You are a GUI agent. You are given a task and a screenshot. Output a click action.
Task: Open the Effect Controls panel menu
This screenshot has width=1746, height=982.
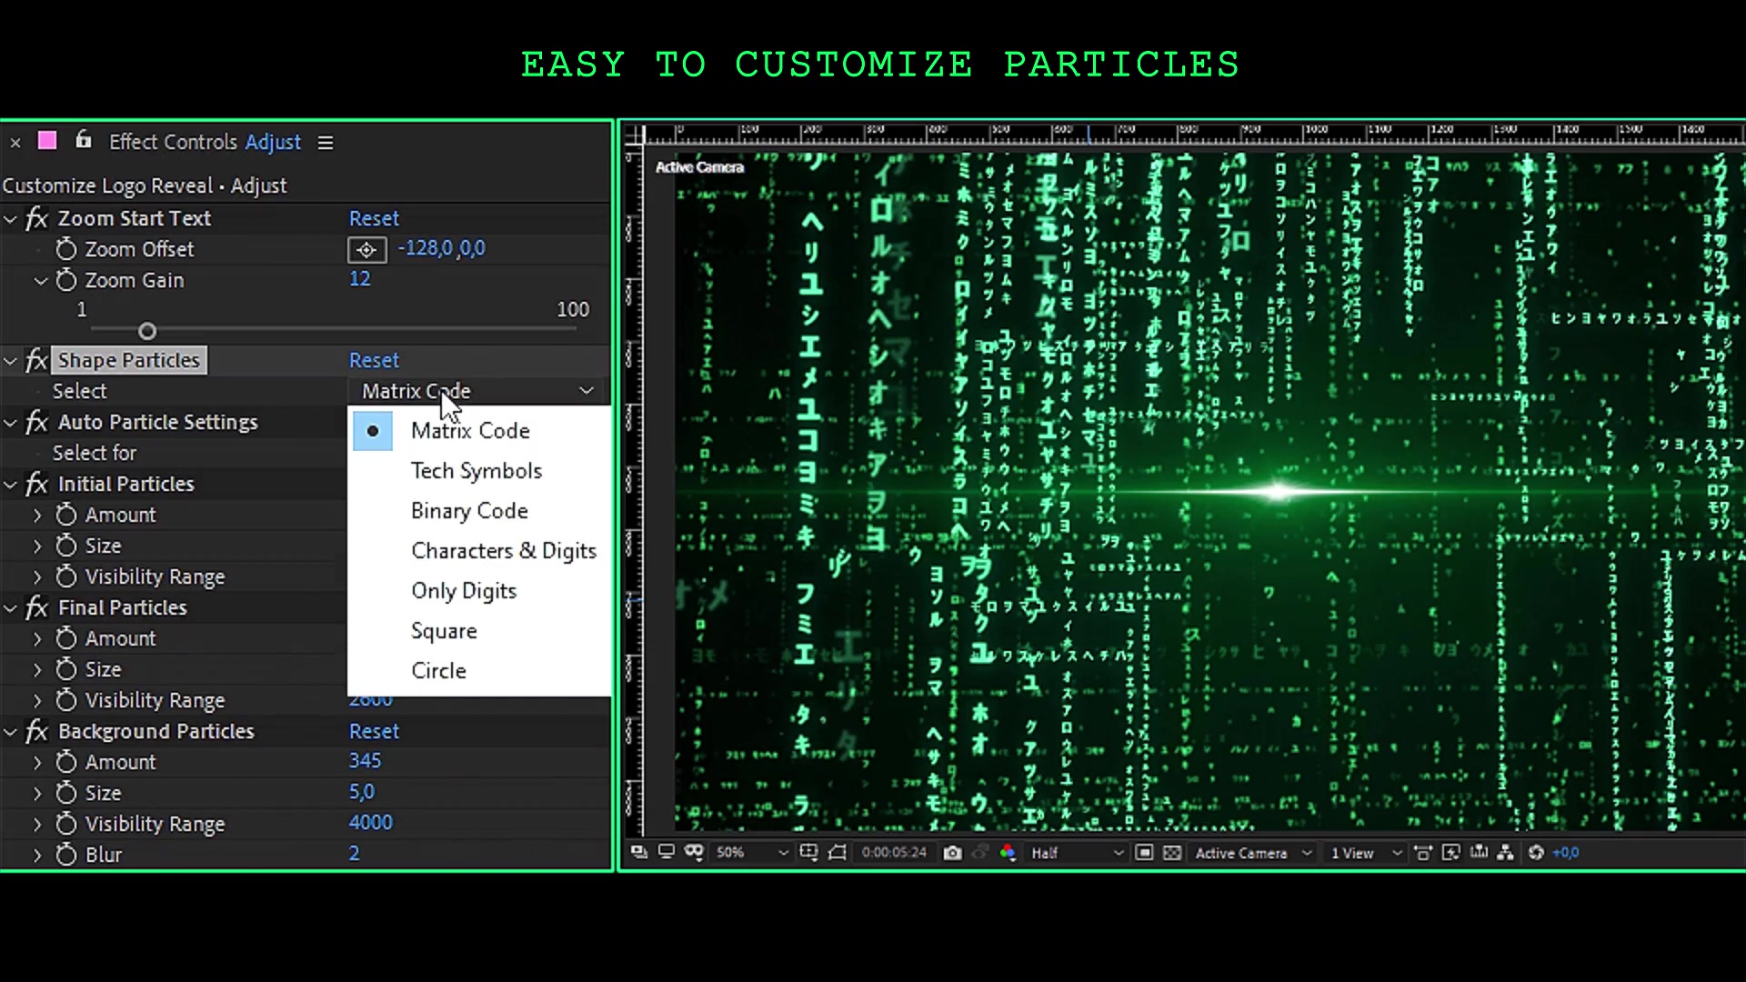326,143
